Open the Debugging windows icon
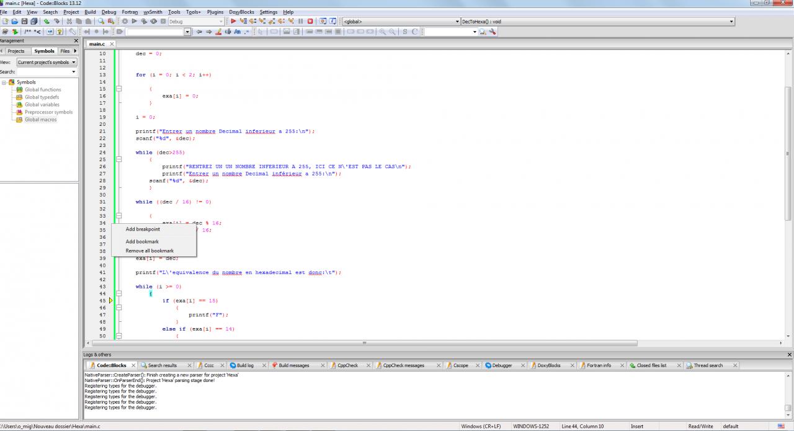The image size is (794, 431). (323, 21)
